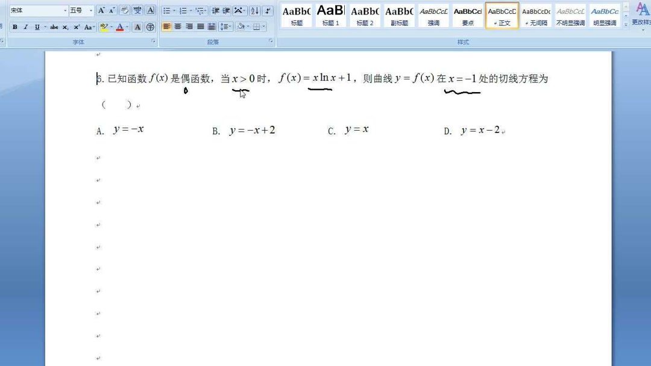
Task: Select the text highlight color icon
Action: (x=104, y=27)
